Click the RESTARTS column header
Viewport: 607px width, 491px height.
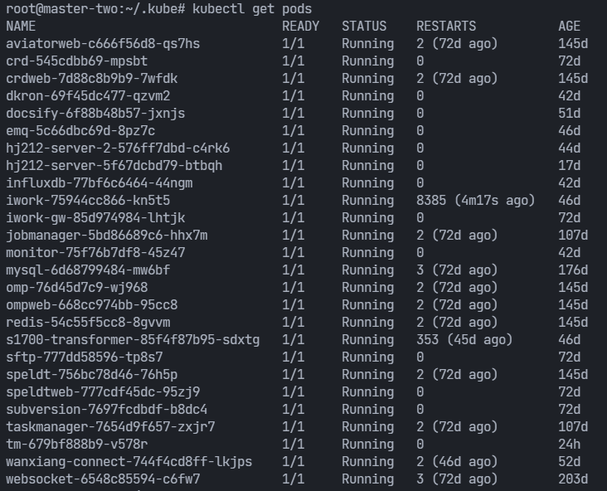pyautogui.click(x=446, y=27)
